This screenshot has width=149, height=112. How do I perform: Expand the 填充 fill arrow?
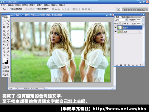(143, 24)
